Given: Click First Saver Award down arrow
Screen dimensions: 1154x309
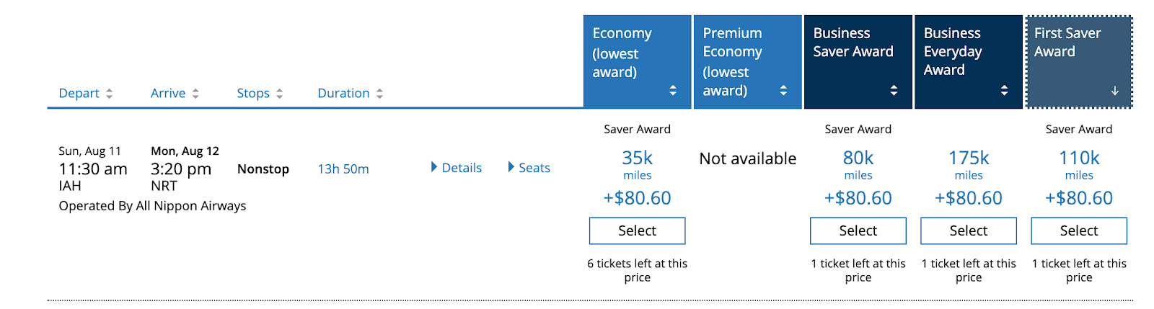Looking at the screenshot, I should point(1114,91).
